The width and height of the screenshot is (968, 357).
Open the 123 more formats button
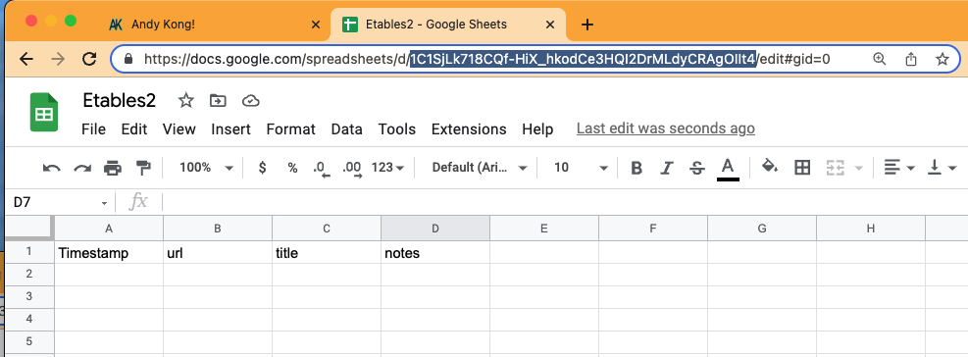(x=387, y=168)
